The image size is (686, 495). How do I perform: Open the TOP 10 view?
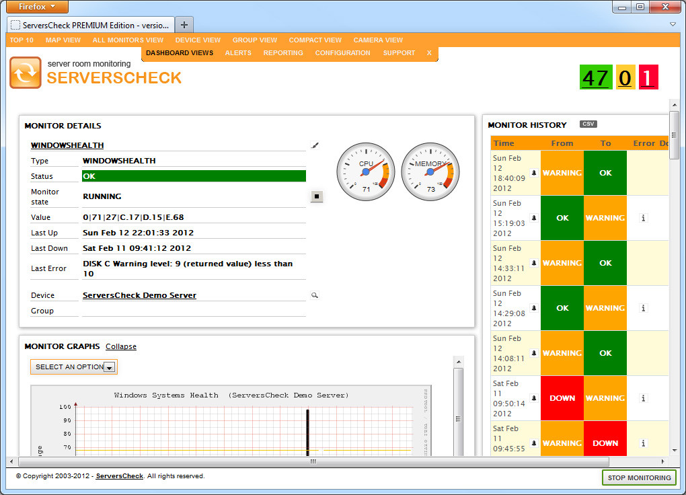point(22,40)
